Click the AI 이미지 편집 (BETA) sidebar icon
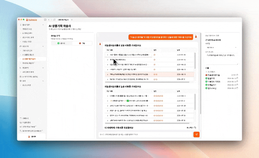Screen dimensions: 259x158 pos(20,77)
